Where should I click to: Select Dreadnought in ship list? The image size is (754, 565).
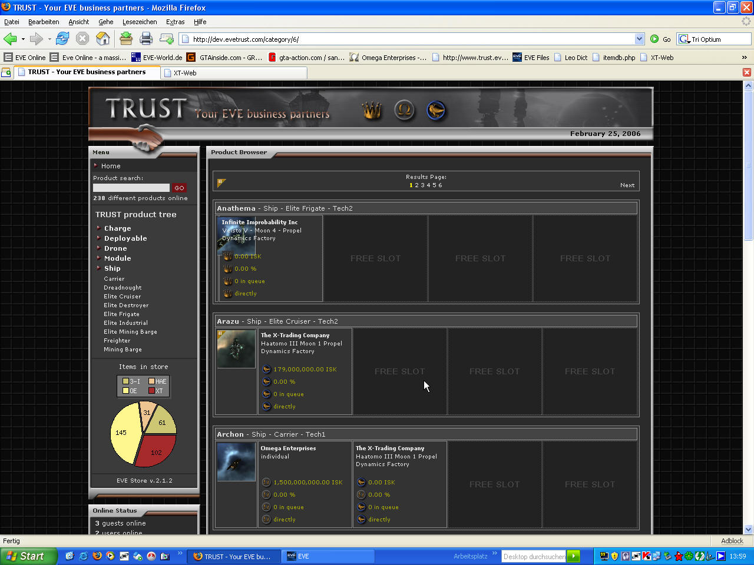123,288
